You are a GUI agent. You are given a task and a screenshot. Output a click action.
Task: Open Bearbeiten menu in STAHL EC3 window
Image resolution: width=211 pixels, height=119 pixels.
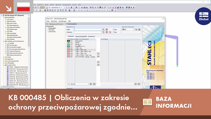coord(54,21)
